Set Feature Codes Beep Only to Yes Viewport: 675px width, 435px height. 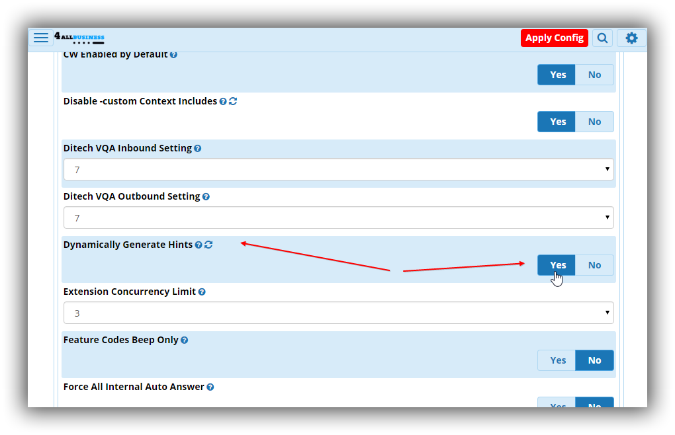point(557,360)
